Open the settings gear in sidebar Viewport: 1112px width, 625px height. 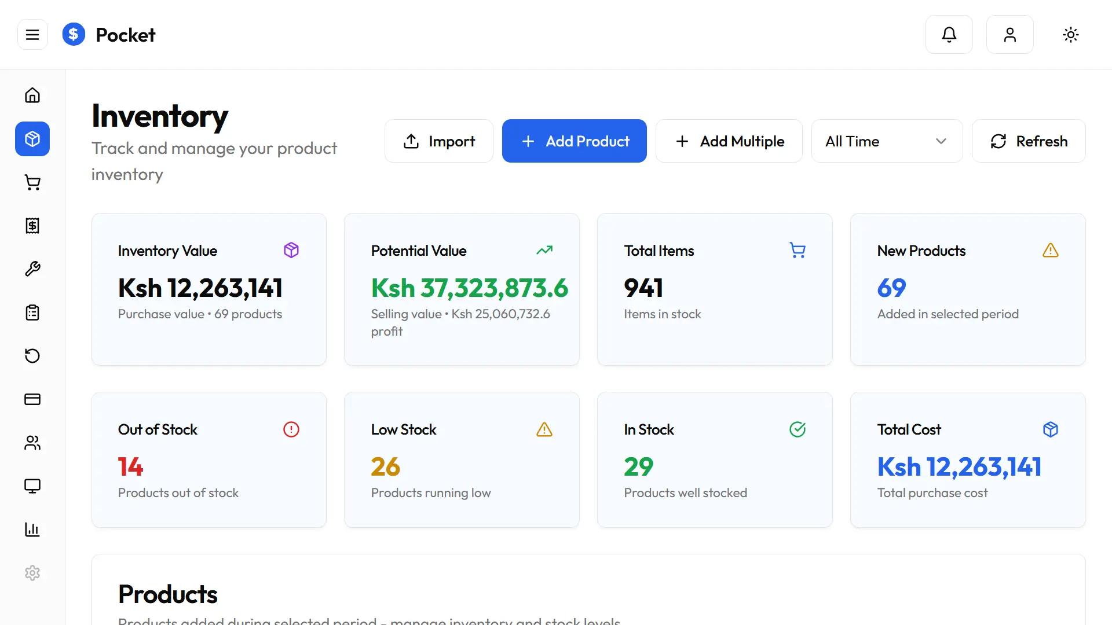coord(32,573)
